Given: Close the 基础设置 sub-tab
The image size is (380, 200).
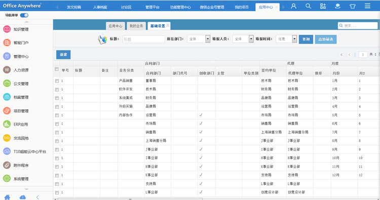Looking at the screenshot, I should pyautogui.click(x=168, y=25).
